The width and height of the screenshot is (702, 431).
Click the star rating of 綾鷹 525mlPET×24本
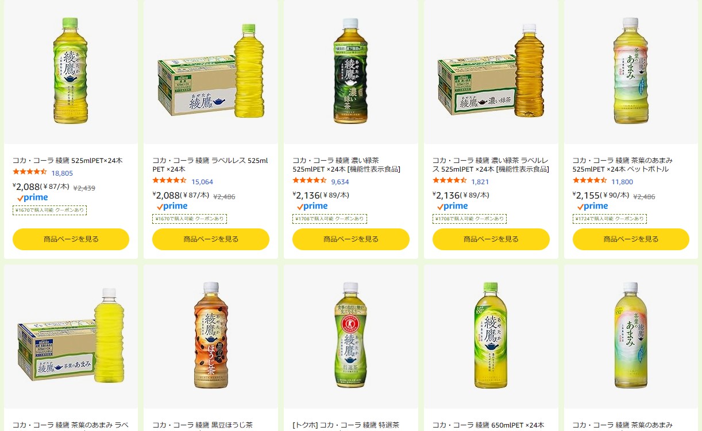coord(30,172)
